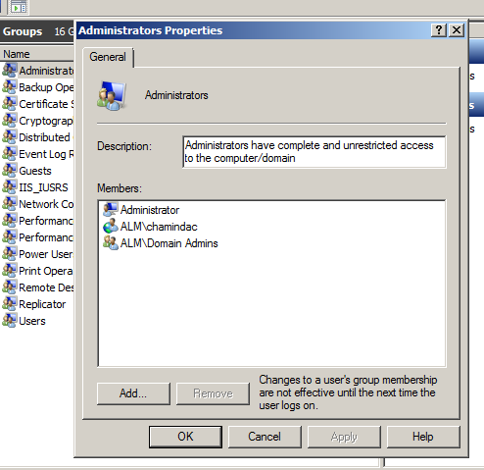
Task: Select the Remote Desktop Users row
Action: point(37,287)
